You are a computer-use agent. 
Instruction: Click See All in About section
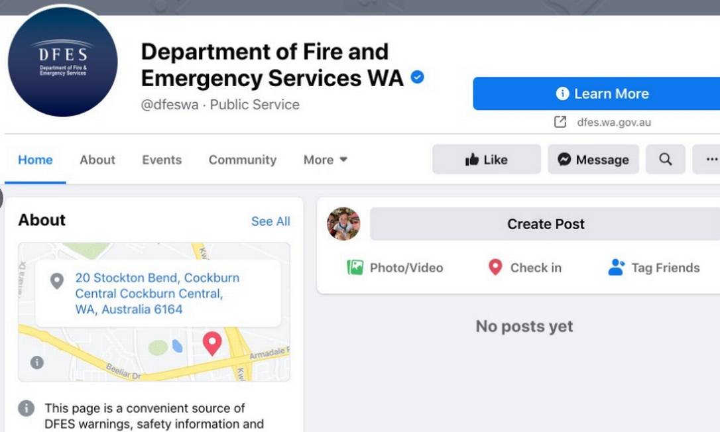point(270,221)
